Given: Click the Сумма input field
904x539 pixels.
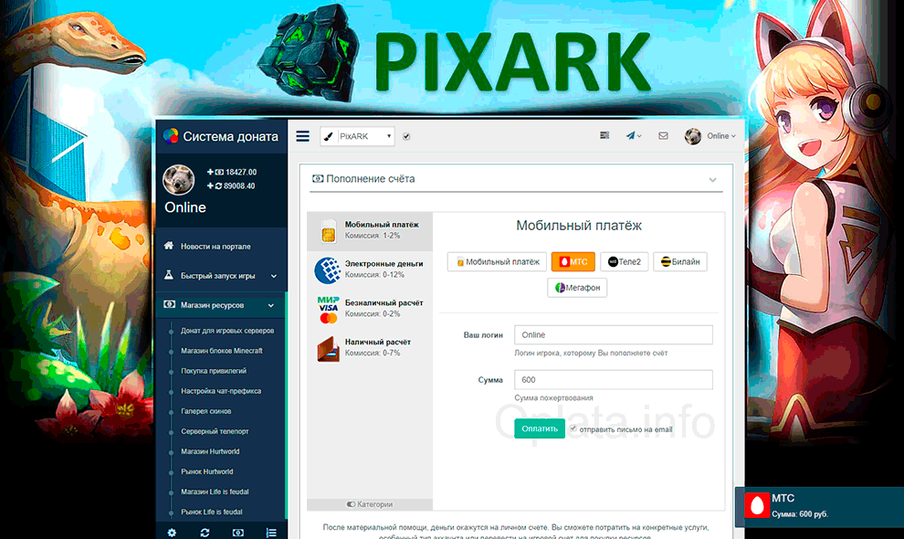Looking at the screenshot, I should point(613,379).
